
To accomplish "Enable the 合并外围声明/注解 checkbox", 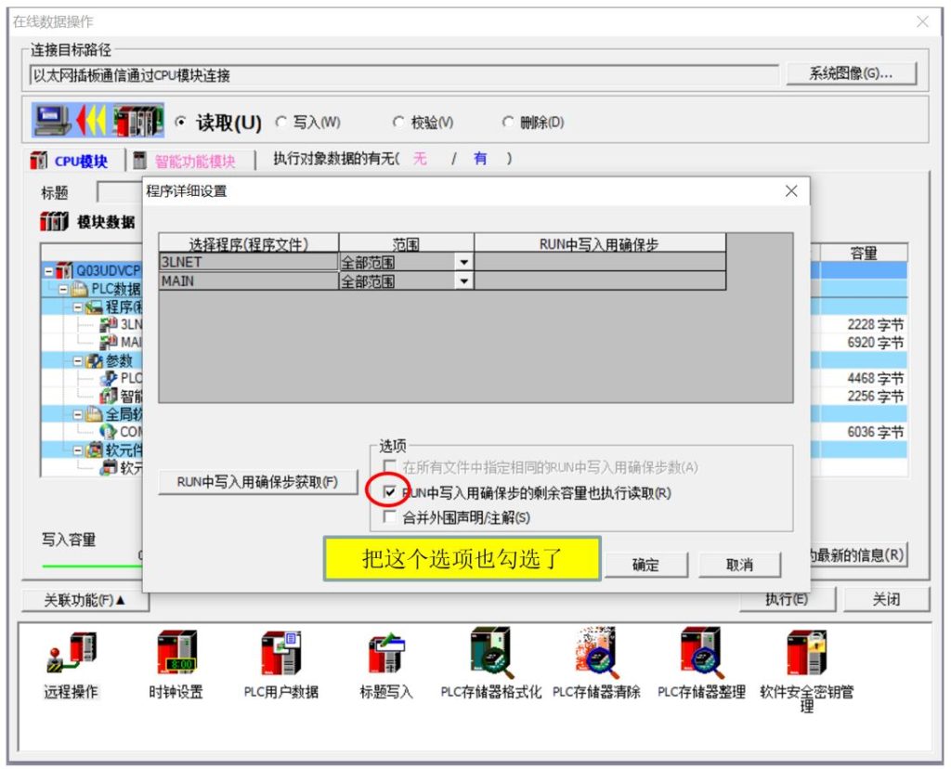I will (x=389, y=517).
